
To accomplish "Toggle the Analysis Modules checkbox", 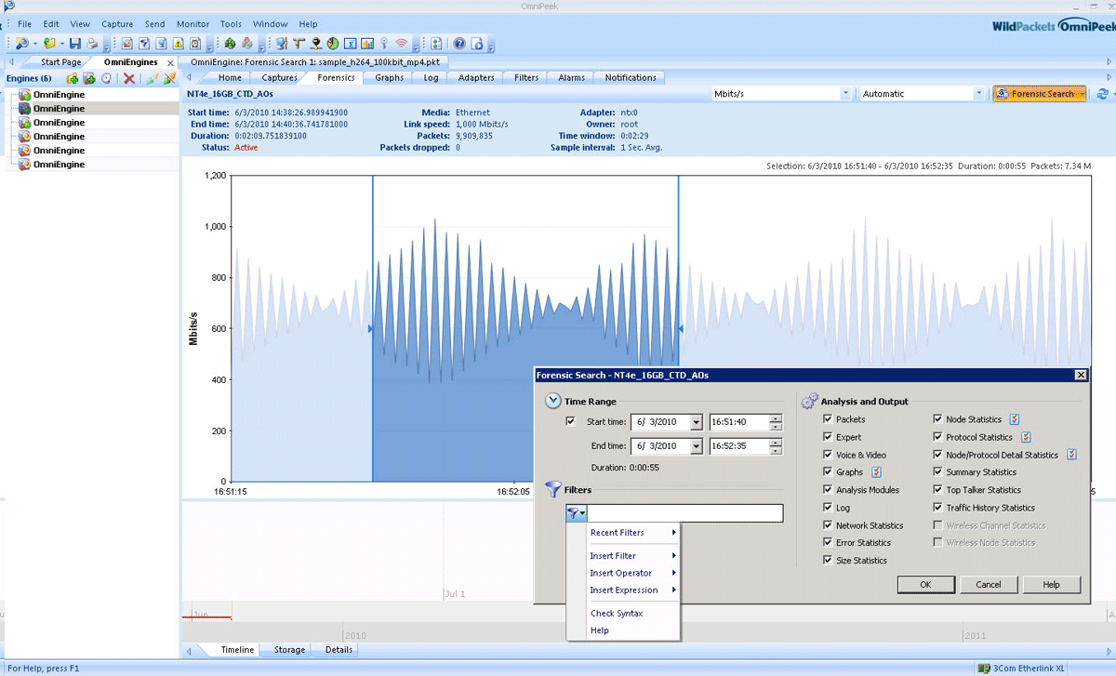I will point(828,490).
